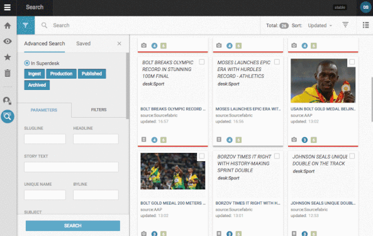The height and width of the screenshot is (236, 373).
Task: Open the Borzov Times It Right headline
Action: click(x=248, y=203)
